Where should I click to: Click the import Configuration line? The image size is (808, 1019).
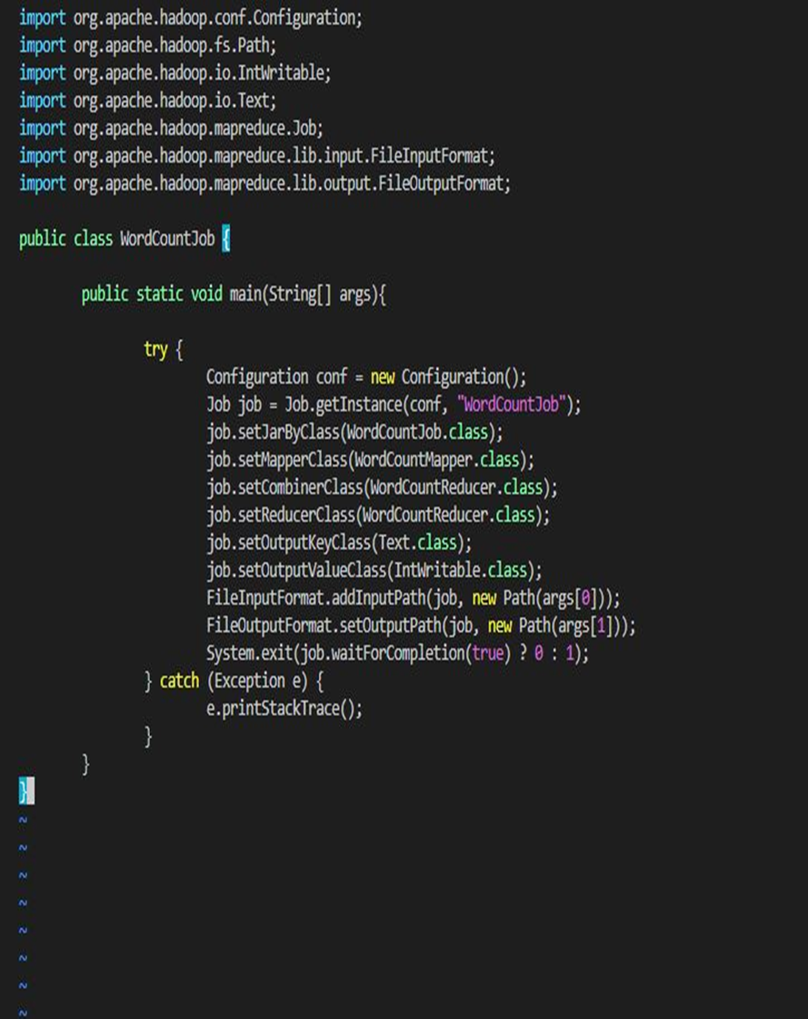coord(191,17)
